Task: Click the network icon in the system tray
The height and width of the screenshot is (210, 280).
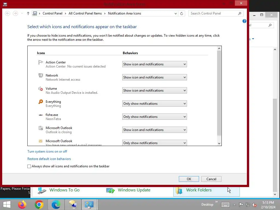Action: 248,205
